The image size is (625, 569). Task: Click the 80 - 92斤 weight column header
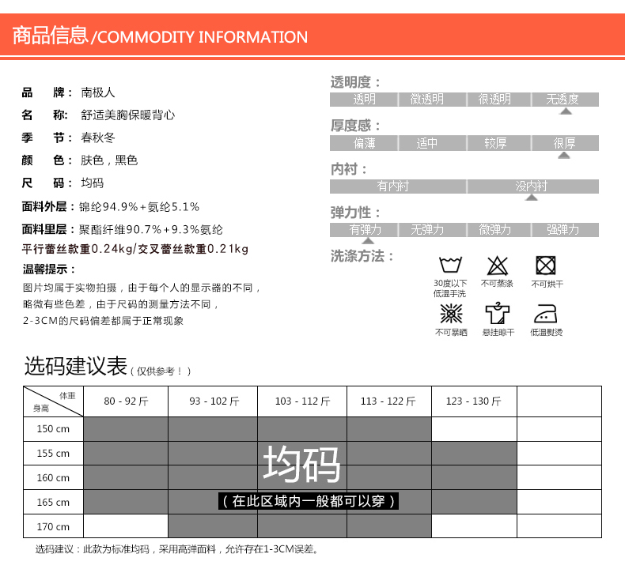pyautogui.click(x=126, y=401)
